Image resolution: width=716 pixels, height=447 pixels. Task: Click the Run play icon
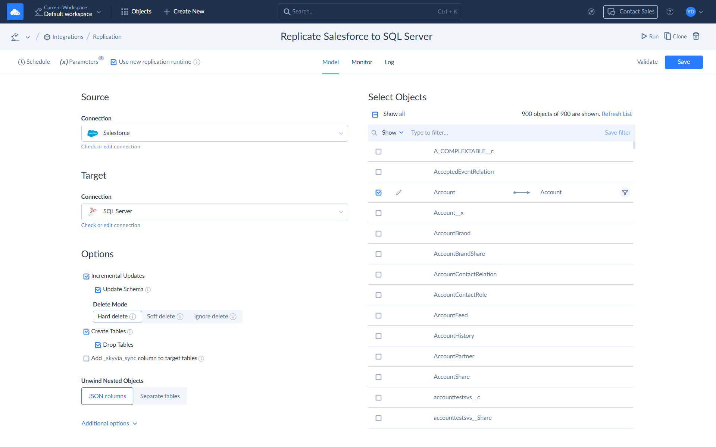(x=644, y=36)
